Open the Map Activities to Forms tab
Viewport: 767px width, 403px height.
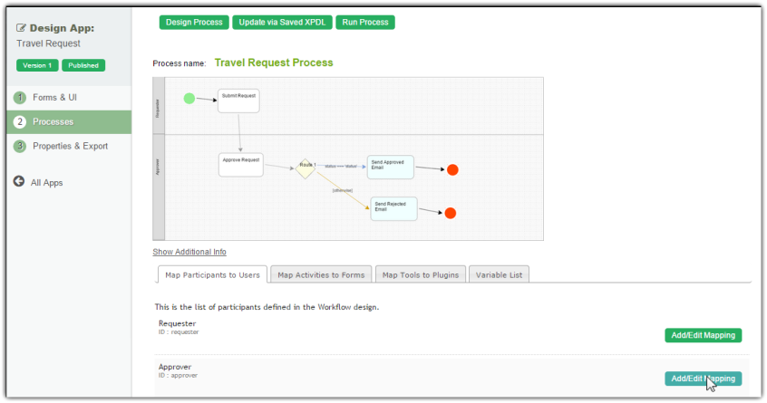[x=321, y=275]
